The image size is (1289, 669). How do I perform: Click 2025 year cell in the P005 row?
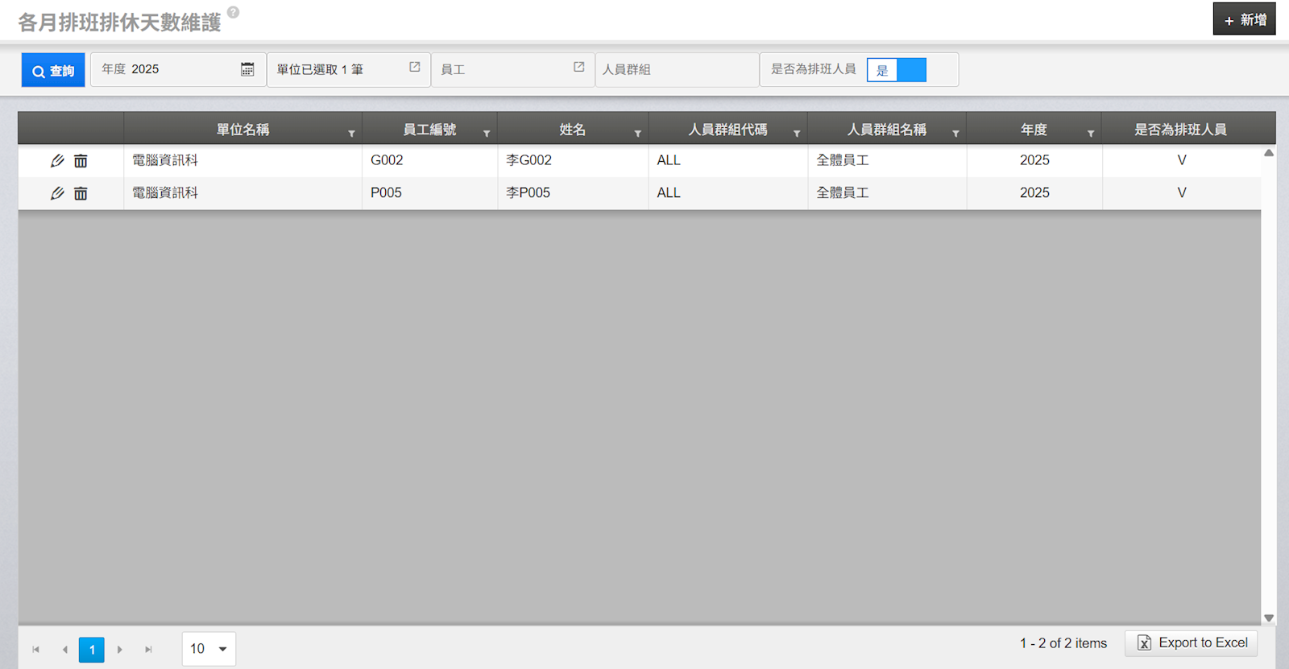point(1034,193)
